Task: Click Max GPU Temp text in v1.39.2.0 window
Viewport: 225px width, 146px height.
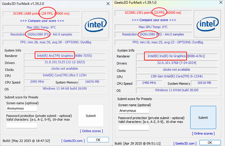Action: [41, 27]
